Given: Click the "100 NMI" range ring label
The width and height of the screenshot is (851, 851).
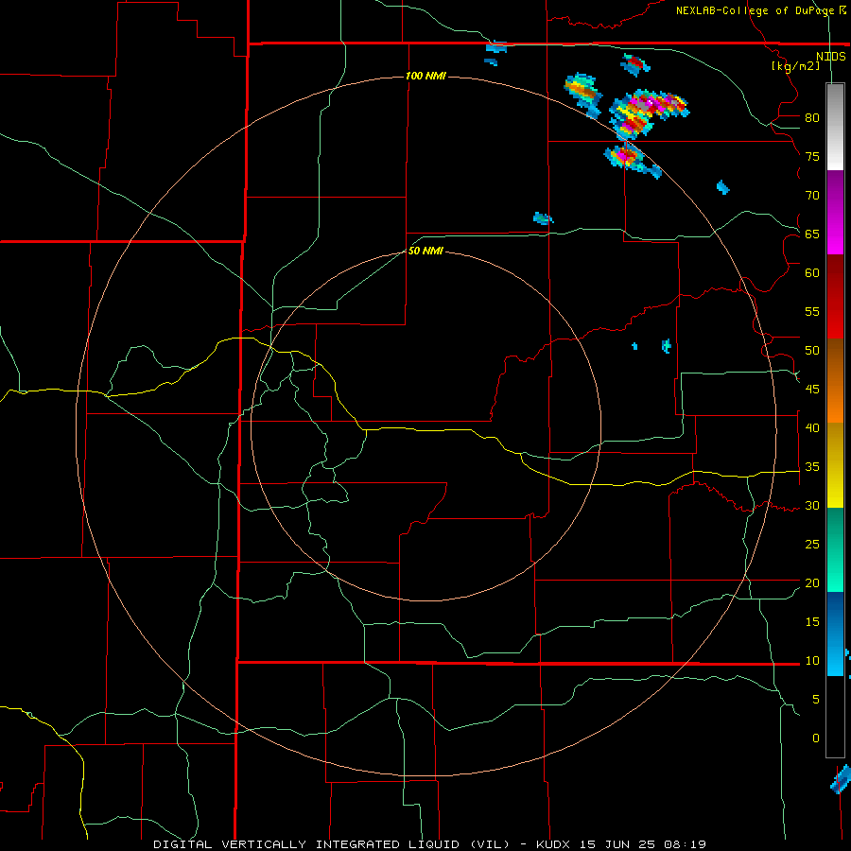Looking at the screenshot, I should click(x=426, y=76).
